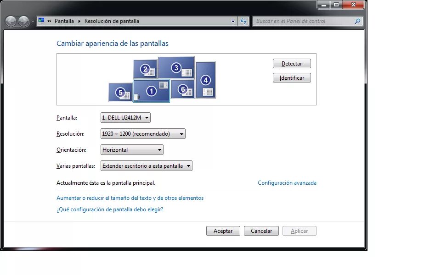The image size is (441, 275).
Task: Confirm changes with the Aceptar button
Action: (x=223, y=231)
